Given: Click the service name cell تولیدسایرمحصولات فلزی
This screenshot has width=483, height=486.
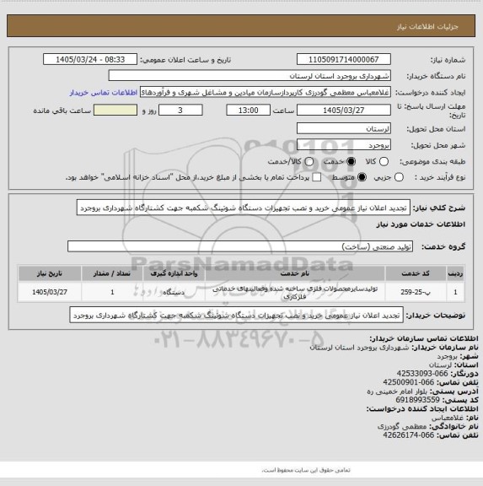Looking at the screenshot, I should pos(295,292).
